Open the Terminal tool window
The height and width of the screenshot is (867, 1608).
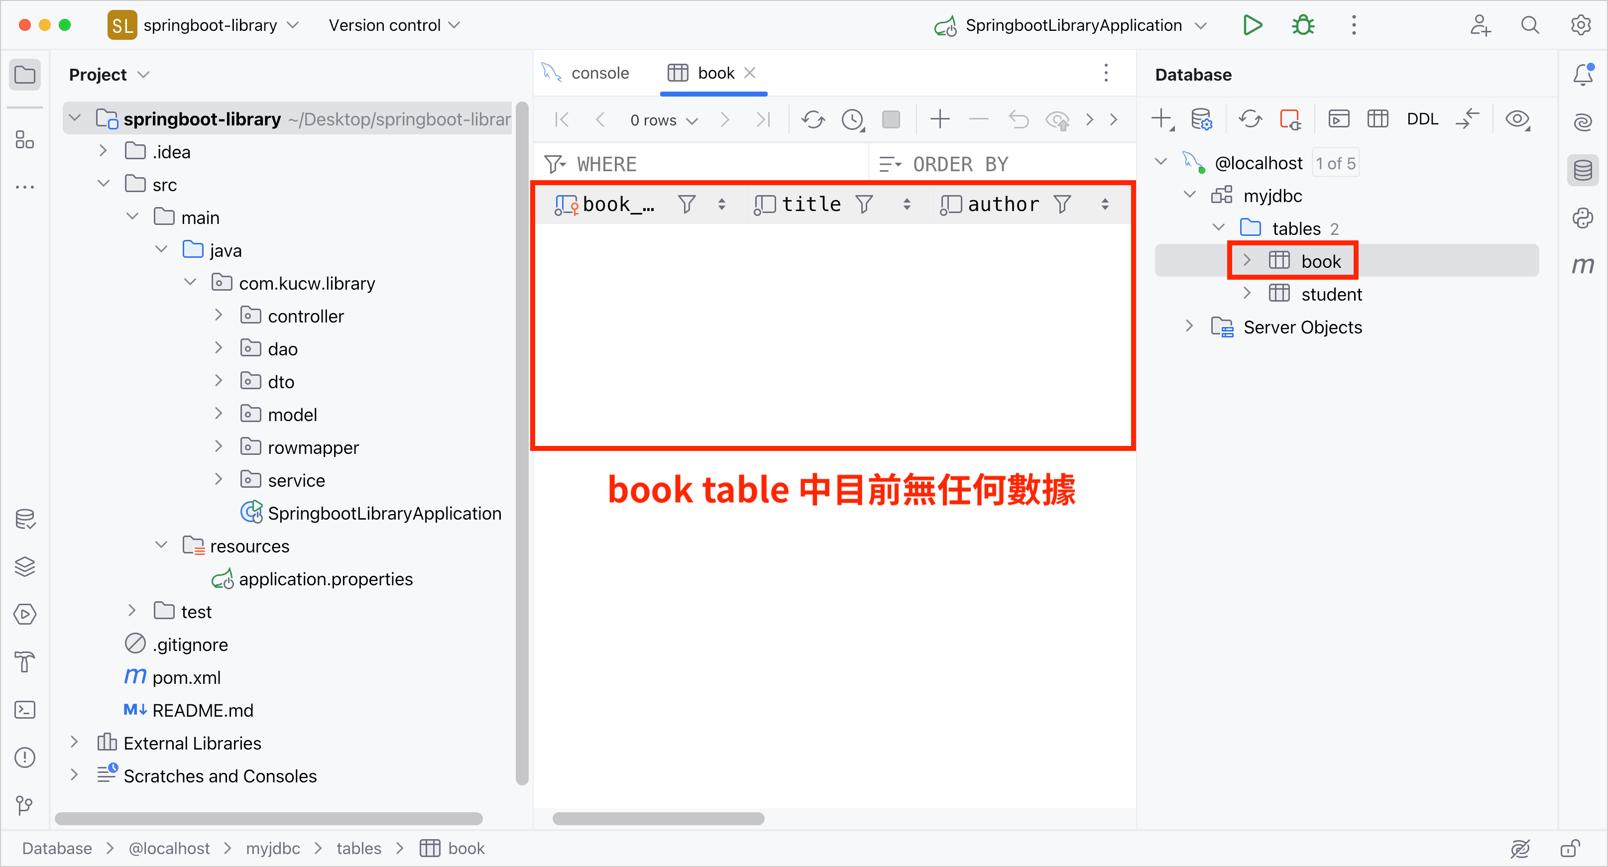(24, 710)
